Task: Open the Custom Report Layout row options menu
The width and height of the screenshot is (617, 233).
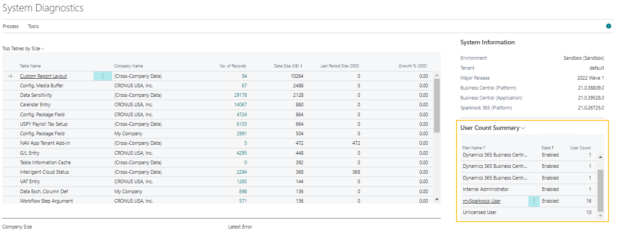Action: (103, 76)
